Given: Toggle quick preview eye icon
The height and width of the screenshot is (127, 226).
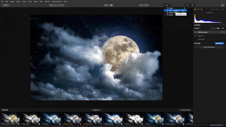Looking at the screenshot, I should 106,5.
